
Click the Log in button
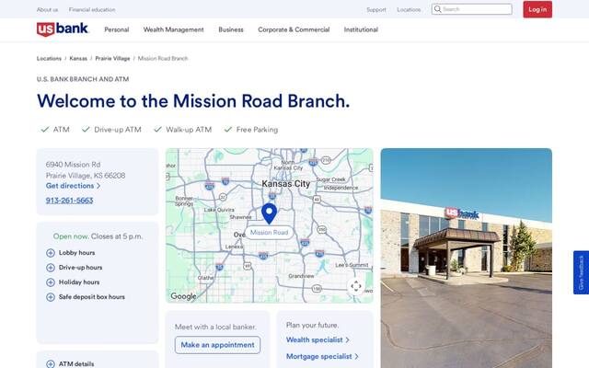537,9
